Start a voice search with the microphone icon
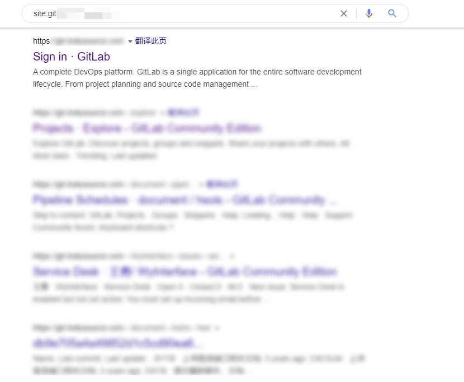The image size is (464, 382). point(369,13)
